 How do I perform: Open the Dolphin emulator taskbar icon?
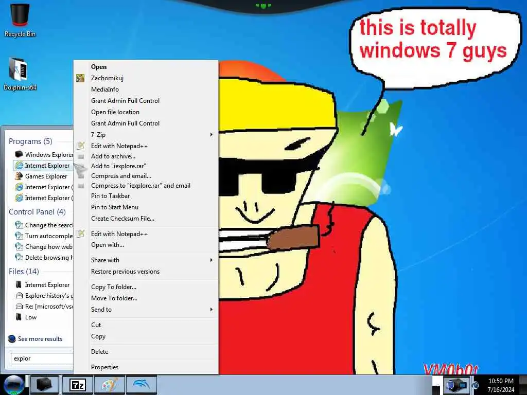tap(141, 385)
